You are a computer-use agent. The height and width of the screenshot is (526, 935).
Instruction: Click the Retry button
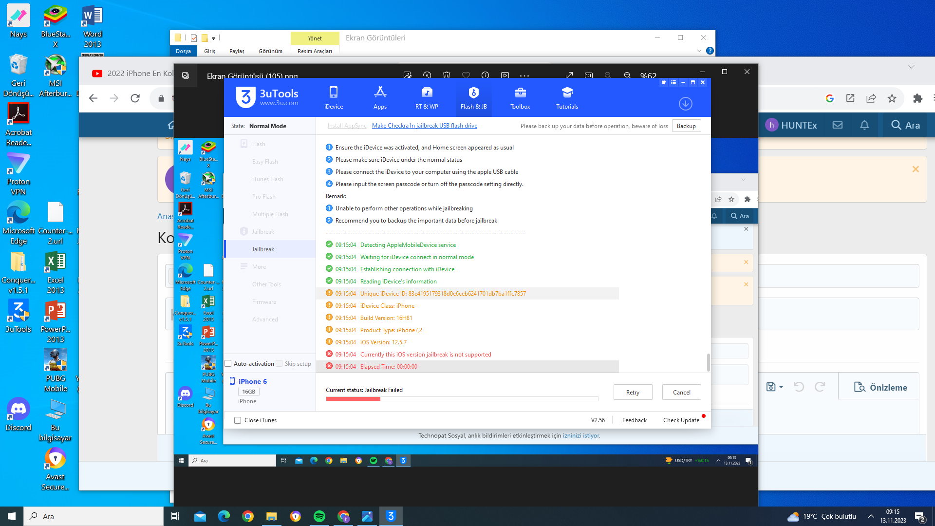pos(633,393)
